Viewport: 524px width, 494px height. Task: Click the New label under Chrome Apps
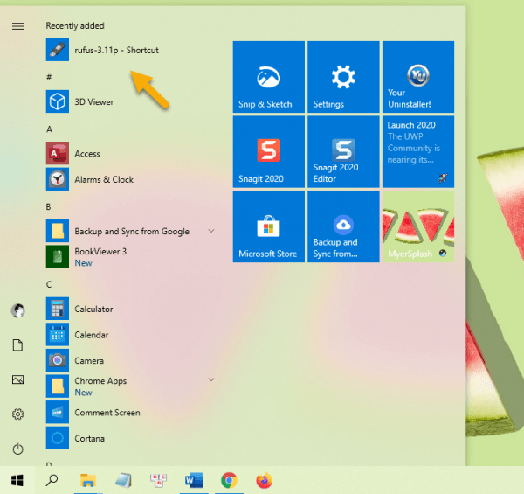pyautogui.click(x=83, y=393)
